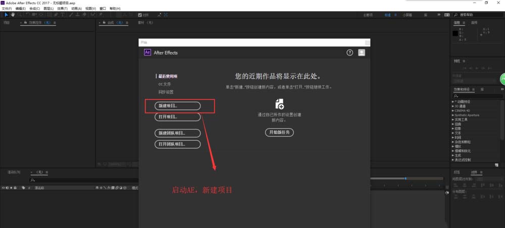Viewport: 505px width, 228px height.
Task: Select the Type (T) tool
Action: (x=62, y=15)
